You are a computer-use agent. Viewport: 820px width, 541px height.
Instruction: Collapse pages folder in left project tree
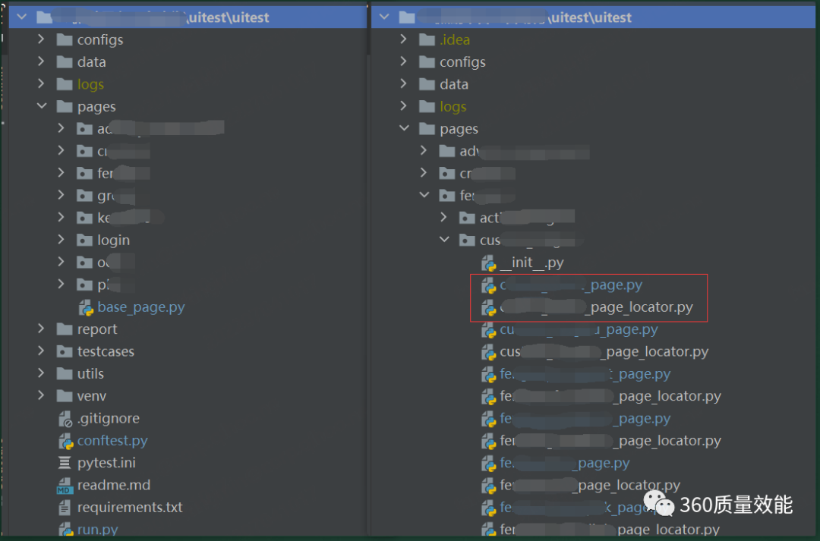point(42,106)
